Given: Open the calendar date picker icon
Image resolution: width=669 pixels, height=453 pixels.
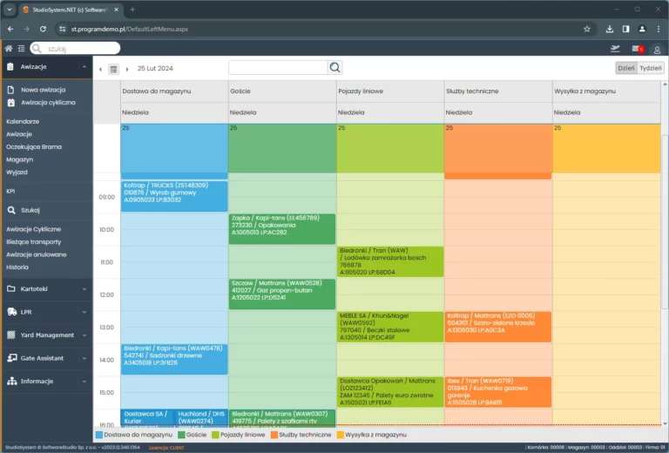Looking at the screenshot, I should coord(113,68).
